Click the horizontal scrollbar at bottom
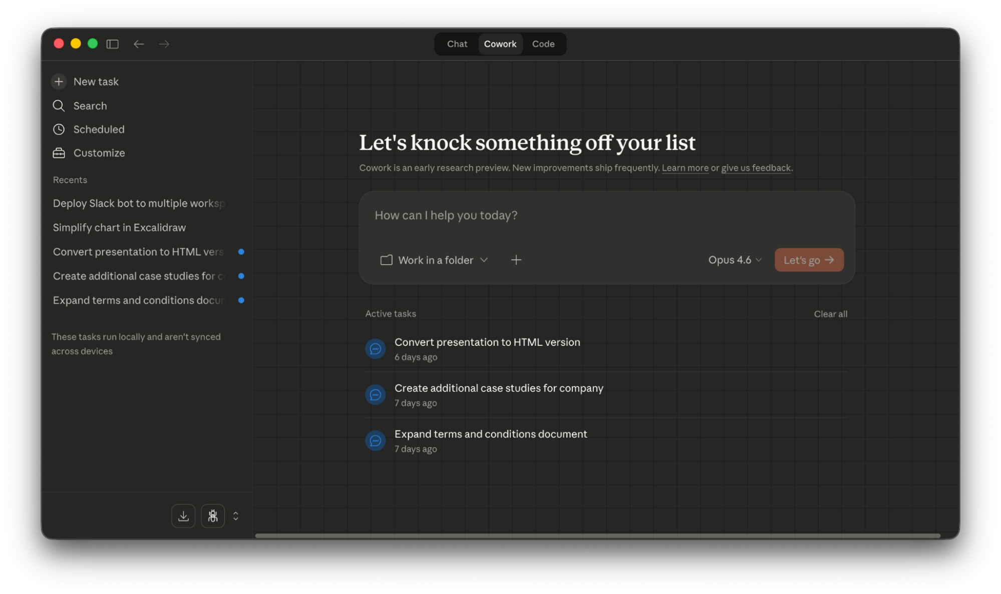 597,535
